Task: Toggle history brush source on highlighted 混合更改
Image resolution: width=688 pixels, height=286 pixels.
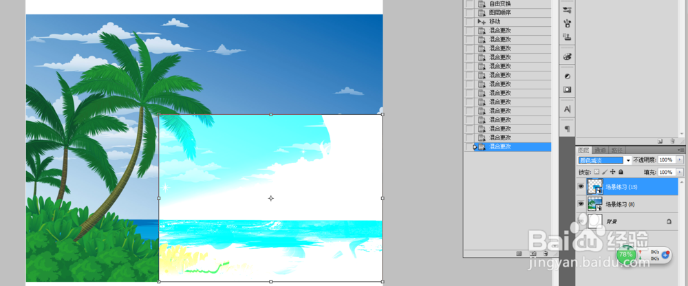Action: (x=469, y=147)
